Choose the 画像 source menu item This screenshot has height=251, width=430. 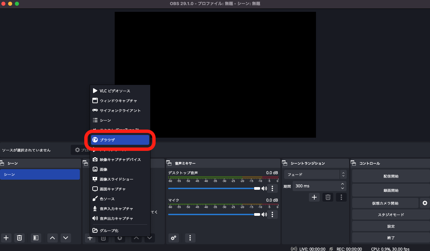point(120,169)
